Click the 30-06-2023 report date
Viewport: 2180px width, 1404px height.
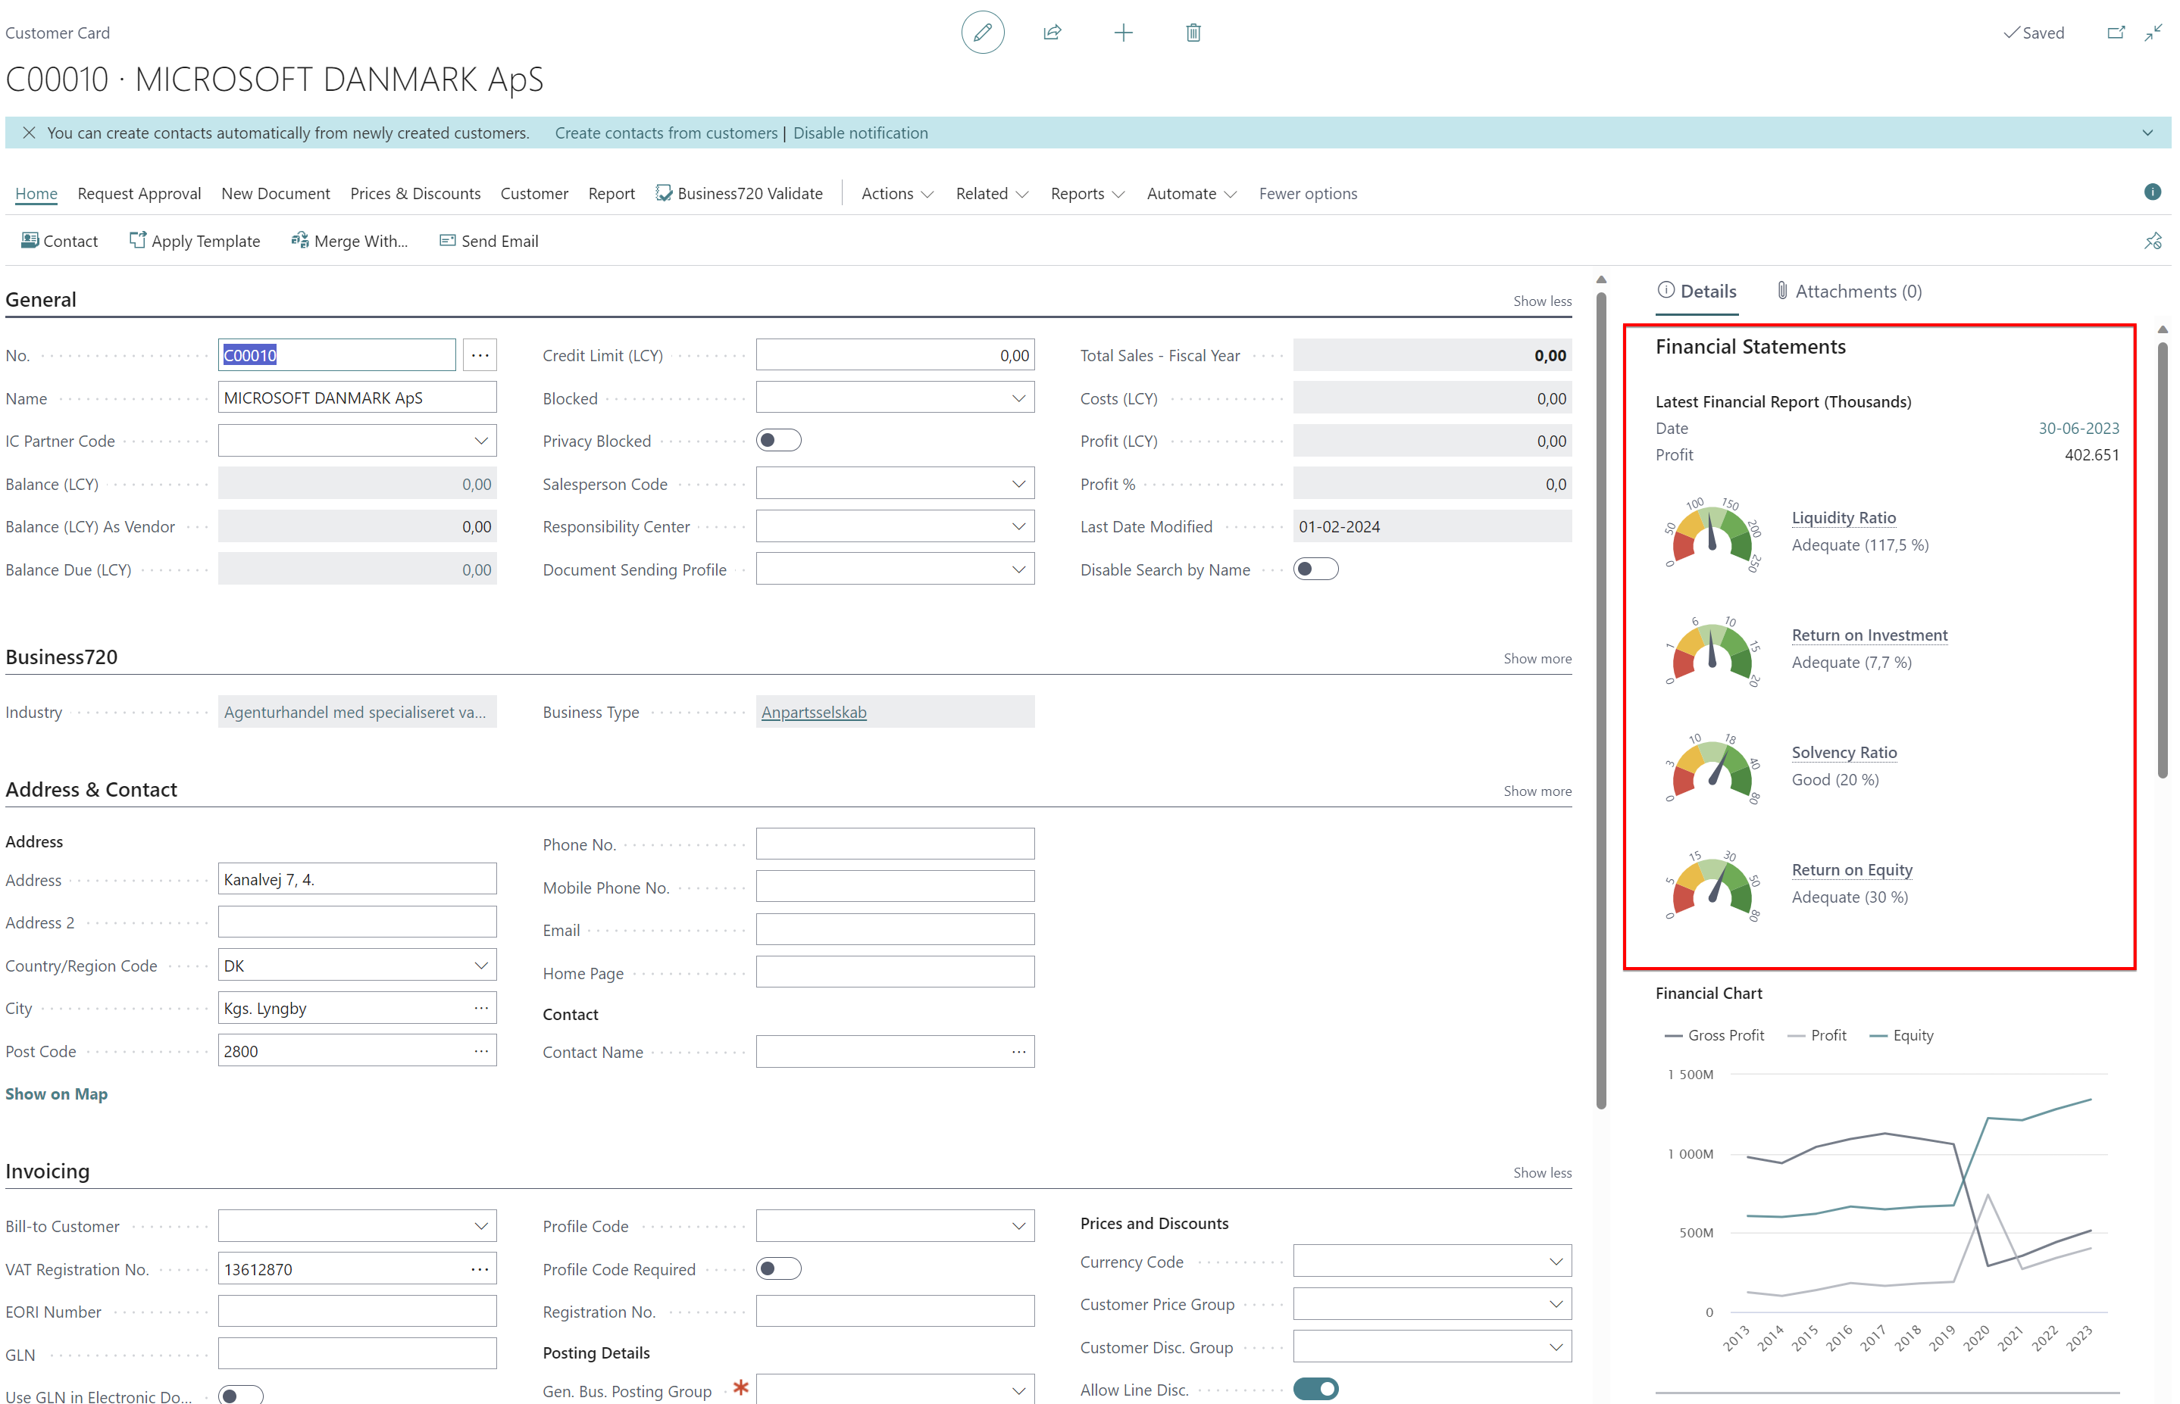2078,429
